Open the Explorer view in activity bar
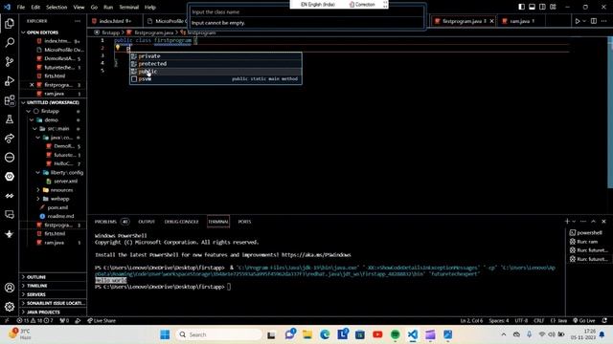Viewport: 613px width, 344px height. pyautogui.click(x=10, y=23)
